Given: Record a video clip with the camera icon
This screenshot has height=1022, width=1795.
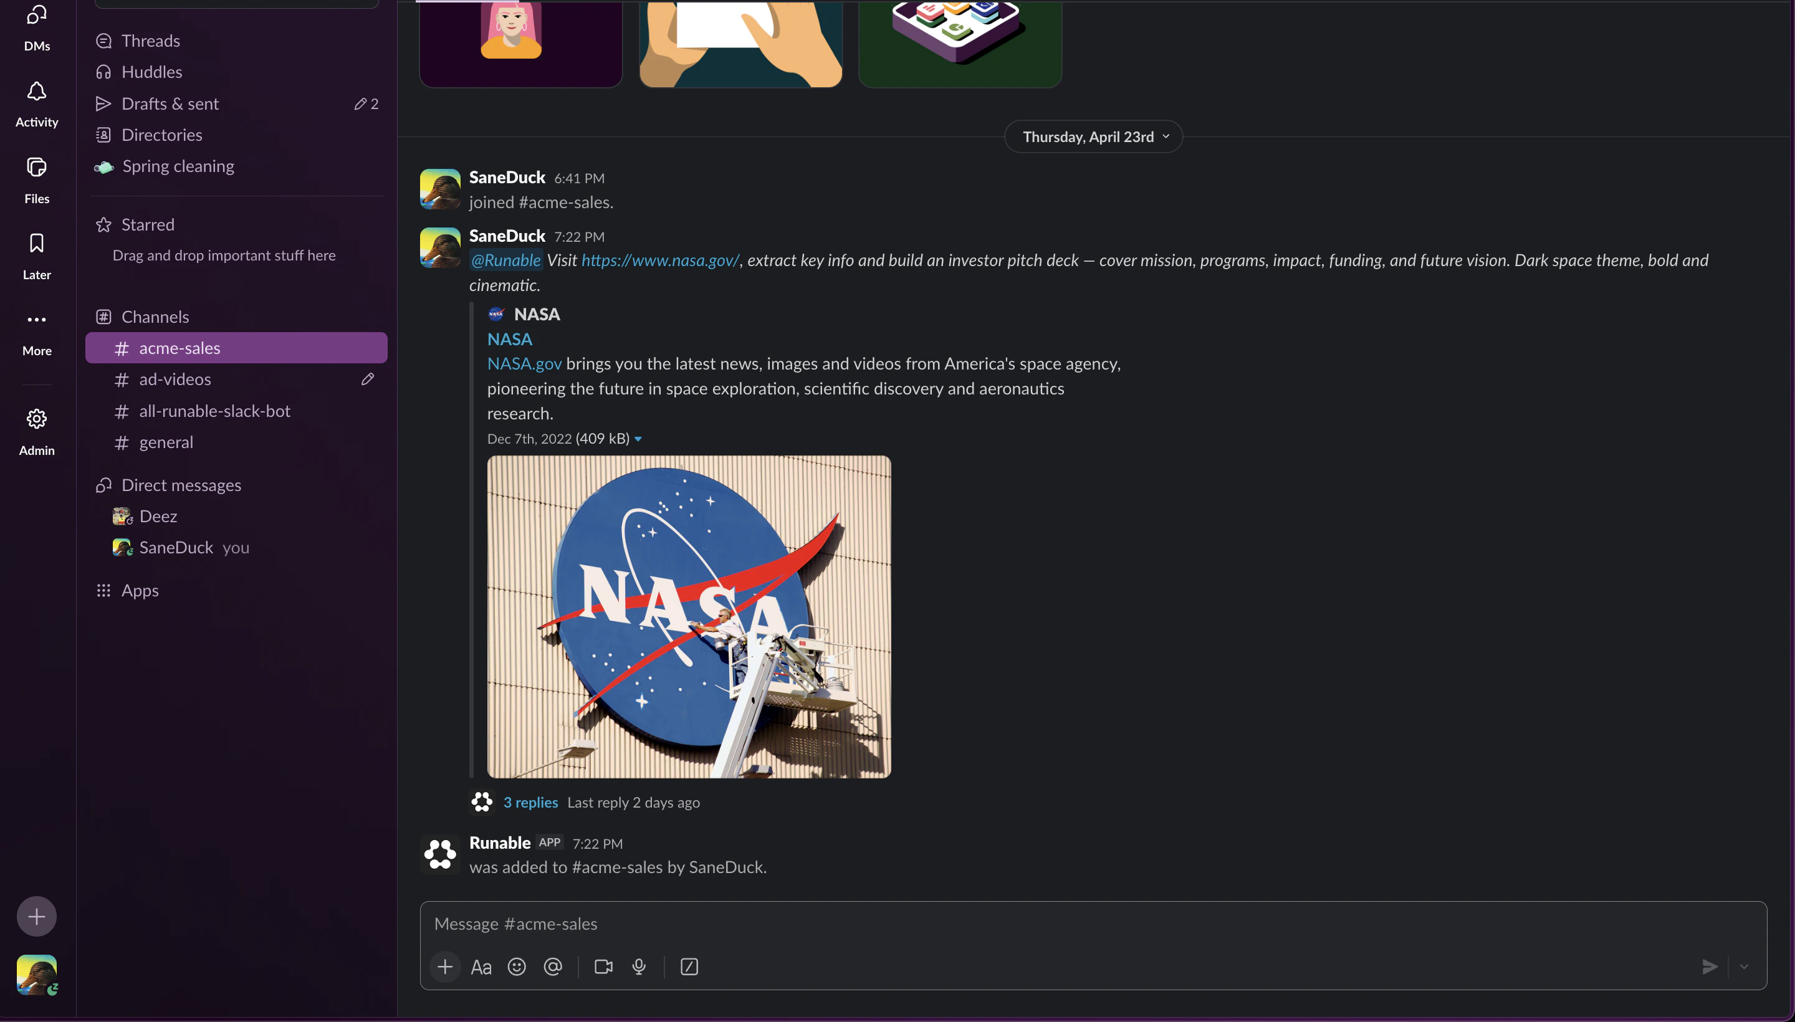Looking at the screenshot, I should (603, 967).
